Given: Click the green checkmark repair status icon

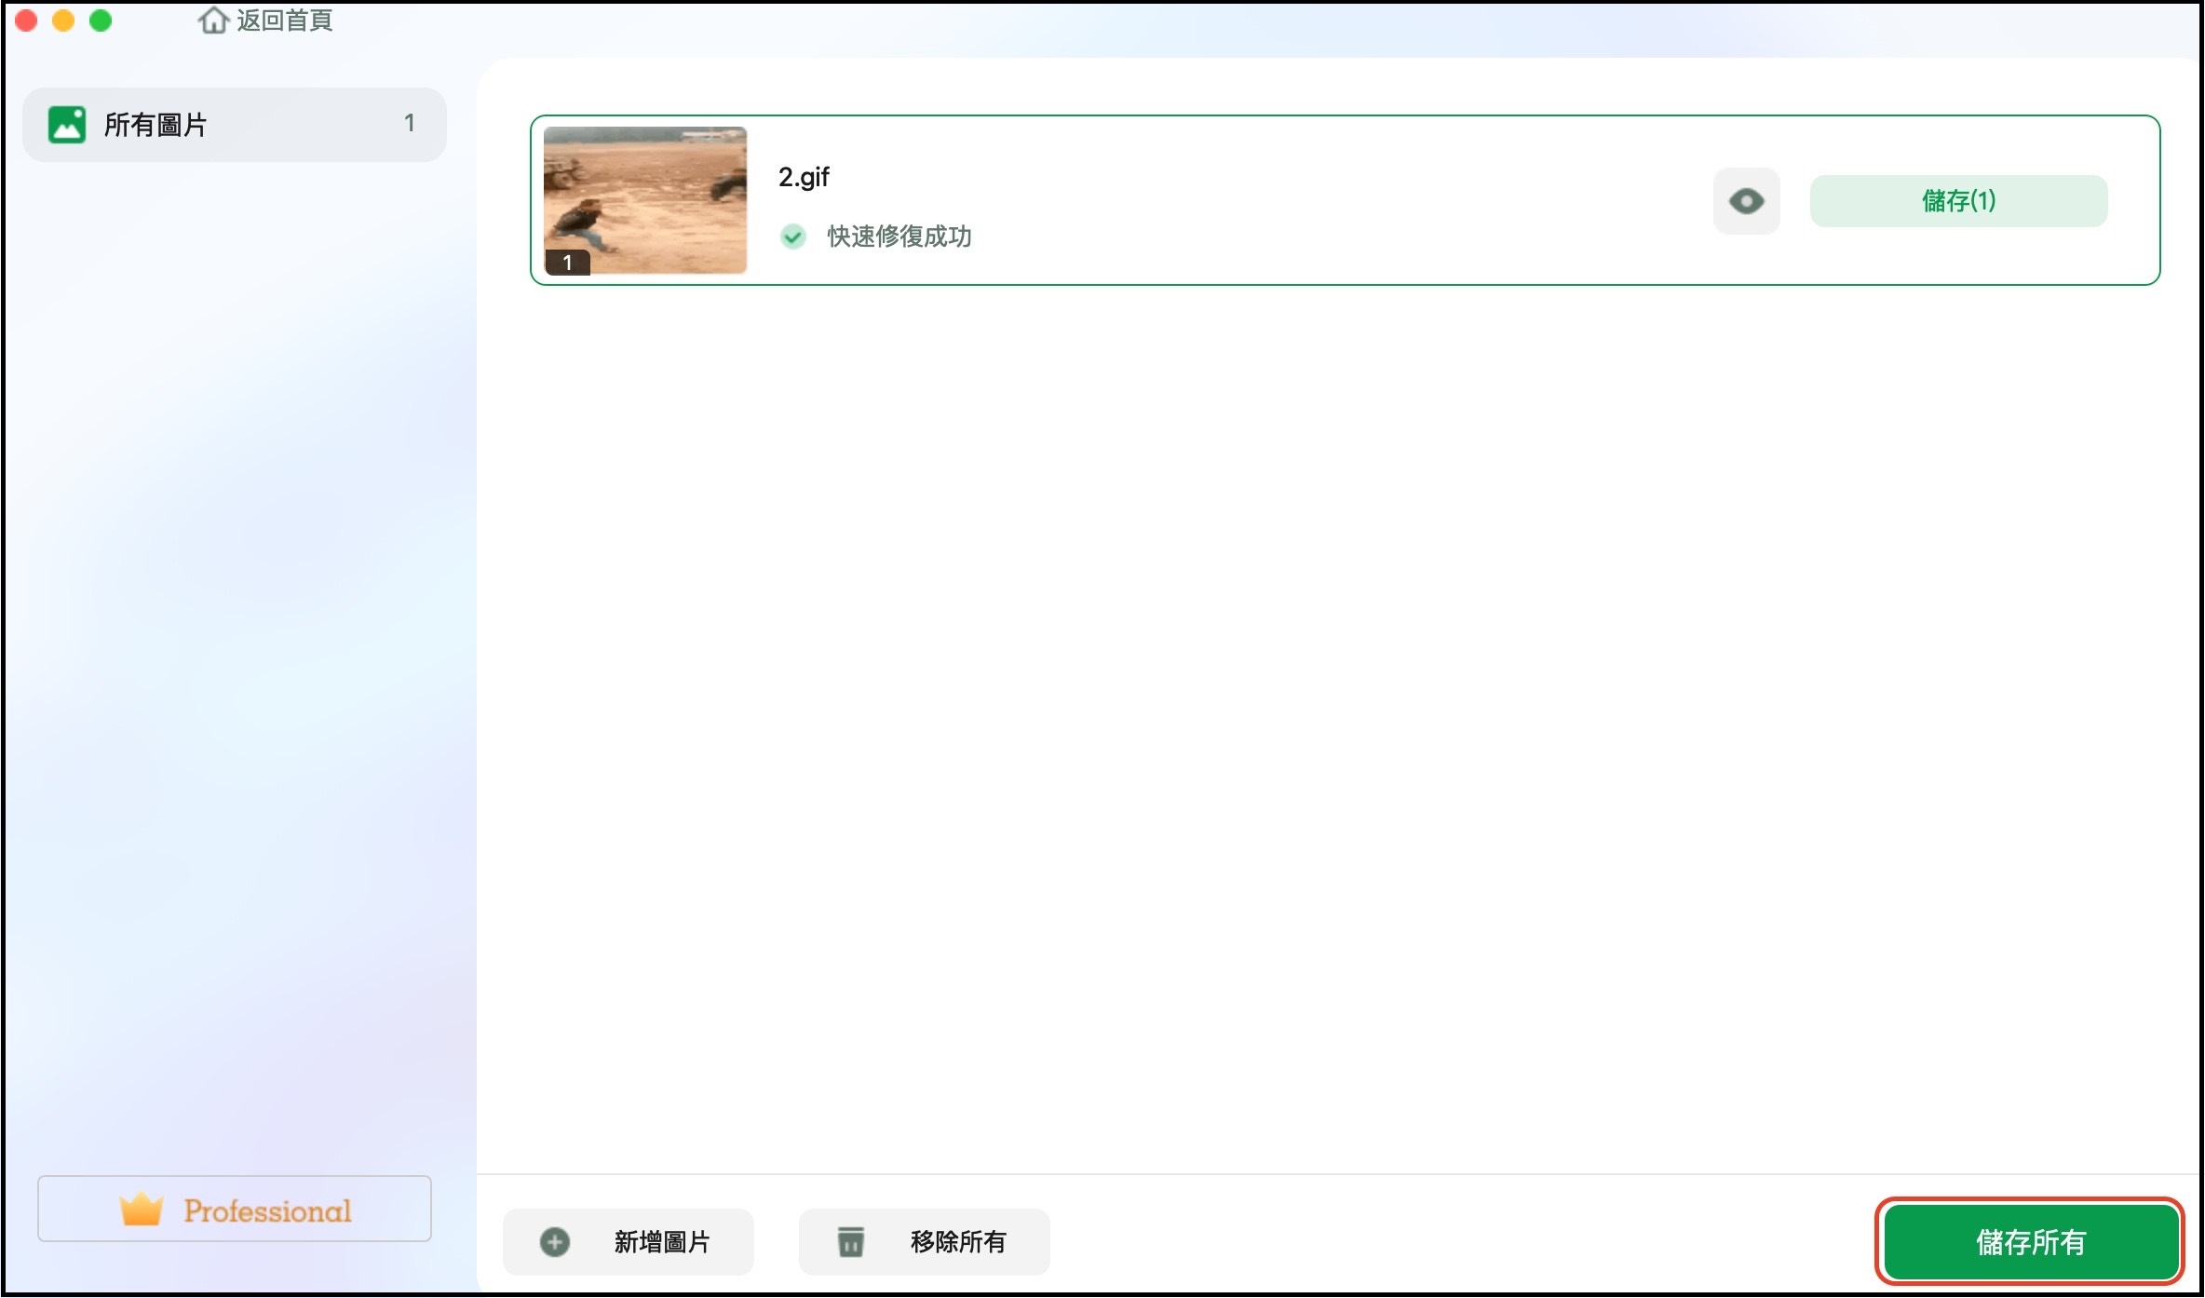Looking at the screenshot, I should [793, 237].
